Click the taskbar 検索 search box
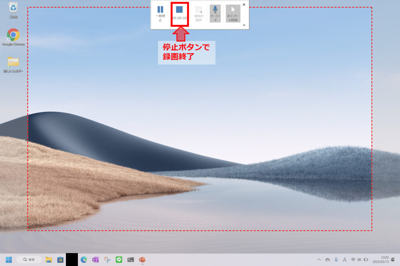The width and height of the screenshot is (400, 266). coord(29,260)
